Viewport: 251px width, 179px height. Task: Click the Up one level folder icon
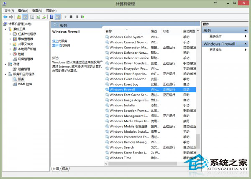click(x=19, y=17)
